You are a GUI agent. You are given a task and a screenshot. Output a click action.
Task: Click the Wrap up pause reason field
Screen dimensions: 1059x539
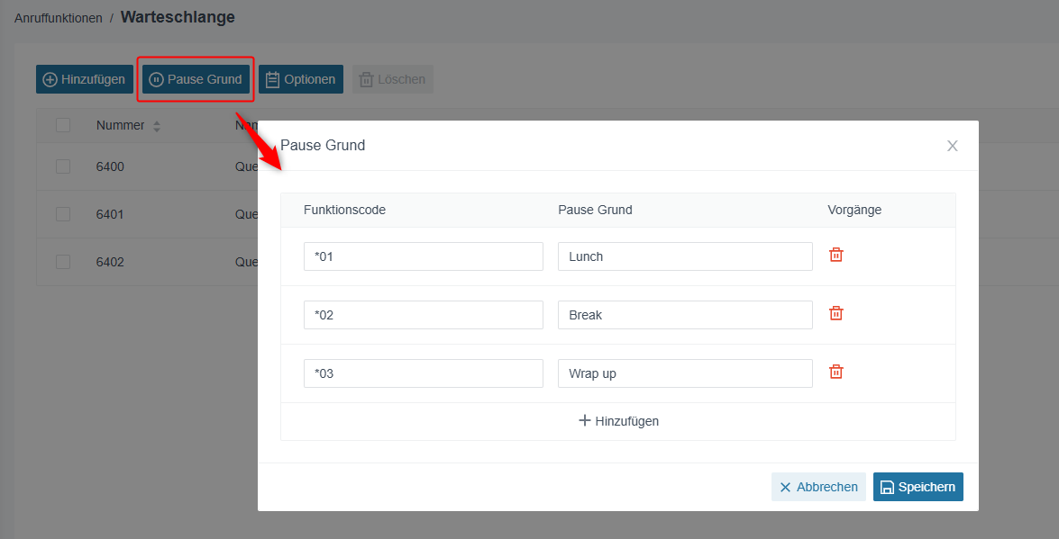[x=685, y=373]
